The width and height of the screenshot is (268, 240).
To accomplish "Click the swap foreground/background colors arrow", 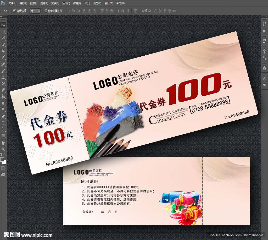I will (x=5, y=155).
